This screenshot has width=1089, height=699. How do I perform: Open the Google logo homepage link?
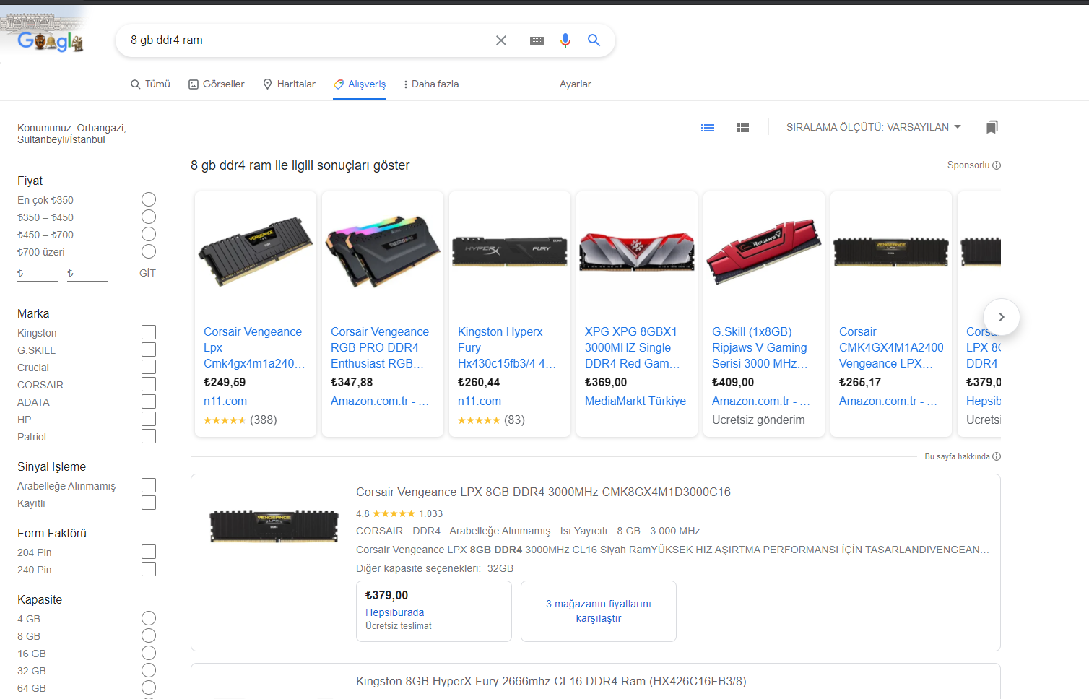pos(50,42)
